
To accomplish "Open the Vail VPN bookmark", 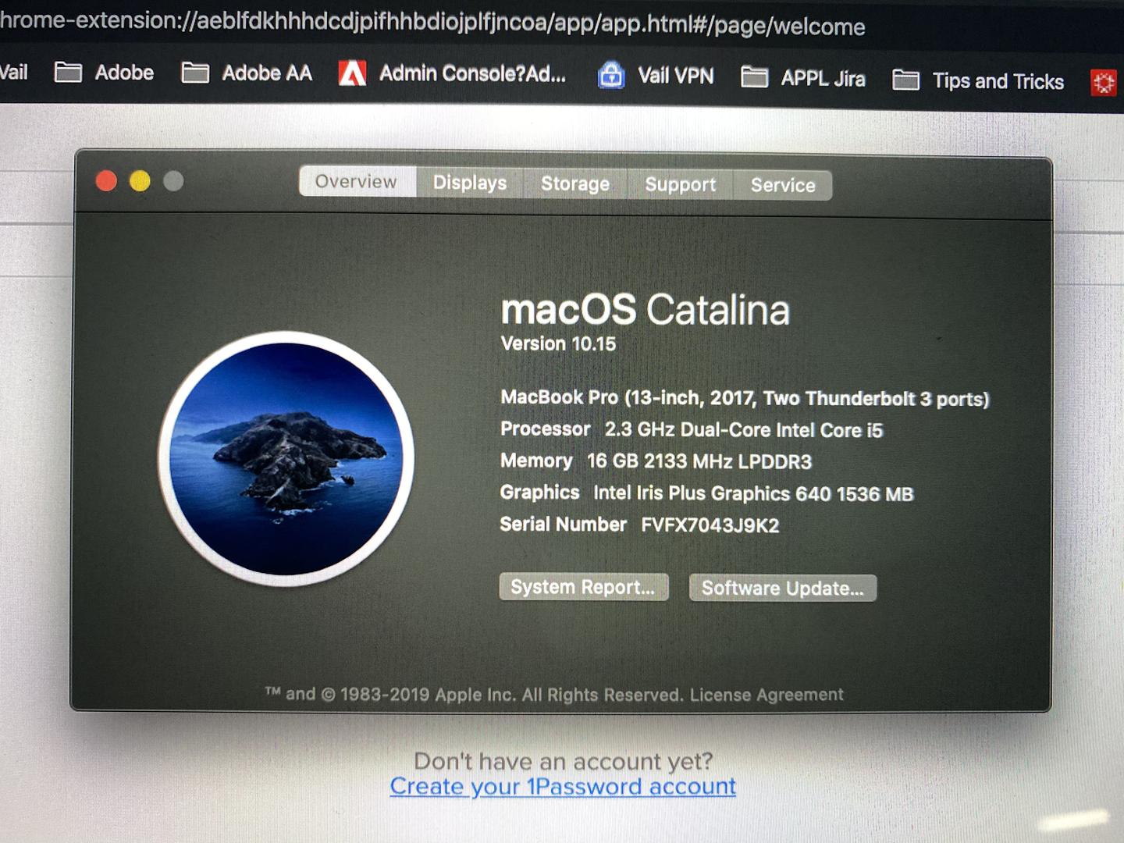I will tap(656, 75).
